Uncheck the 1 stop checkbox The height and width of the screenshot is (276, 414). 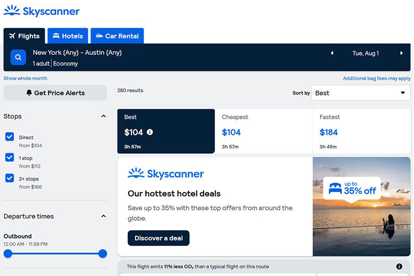9,157
